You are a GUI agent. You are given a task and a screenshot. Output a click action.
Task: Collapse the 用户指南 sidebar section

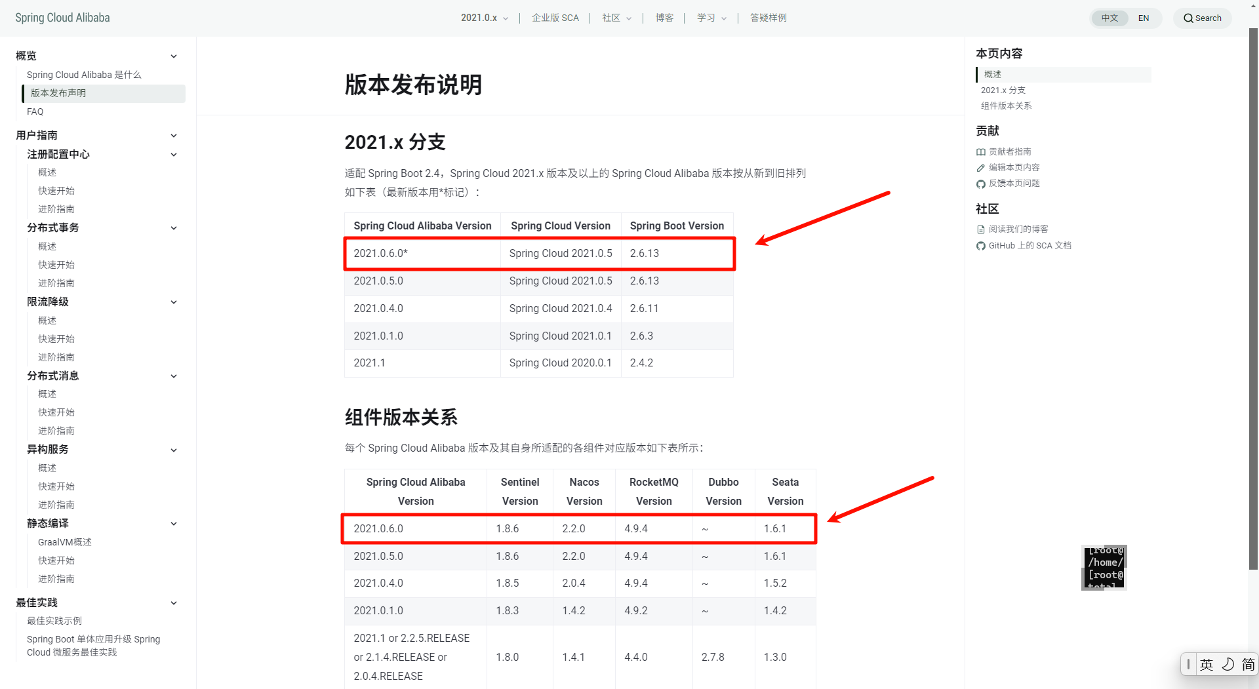point(174,136)
